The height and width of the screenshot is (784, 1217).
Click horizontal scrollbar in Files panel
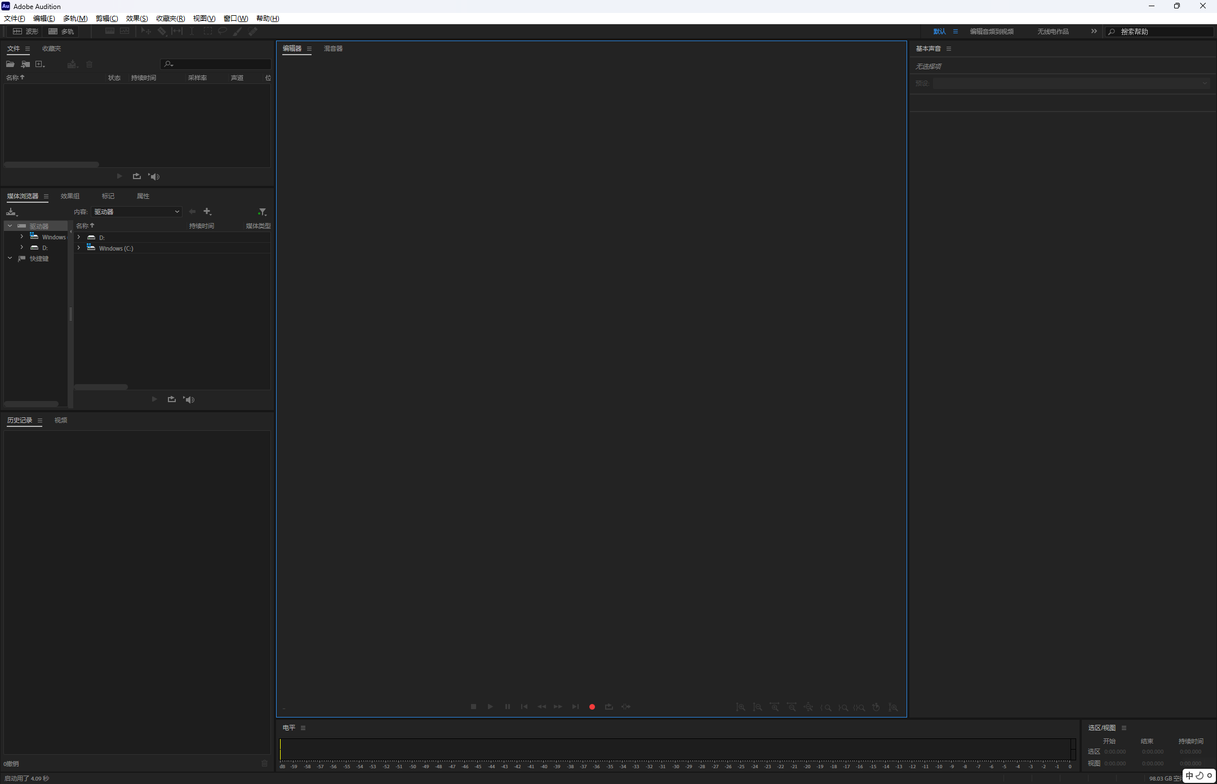(x=51, y=164)
